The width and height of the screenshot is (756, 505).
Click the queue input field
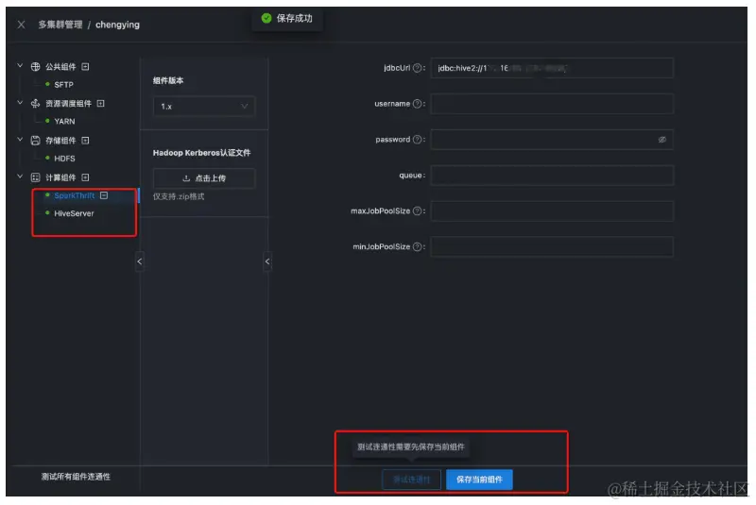coord(552,176)
